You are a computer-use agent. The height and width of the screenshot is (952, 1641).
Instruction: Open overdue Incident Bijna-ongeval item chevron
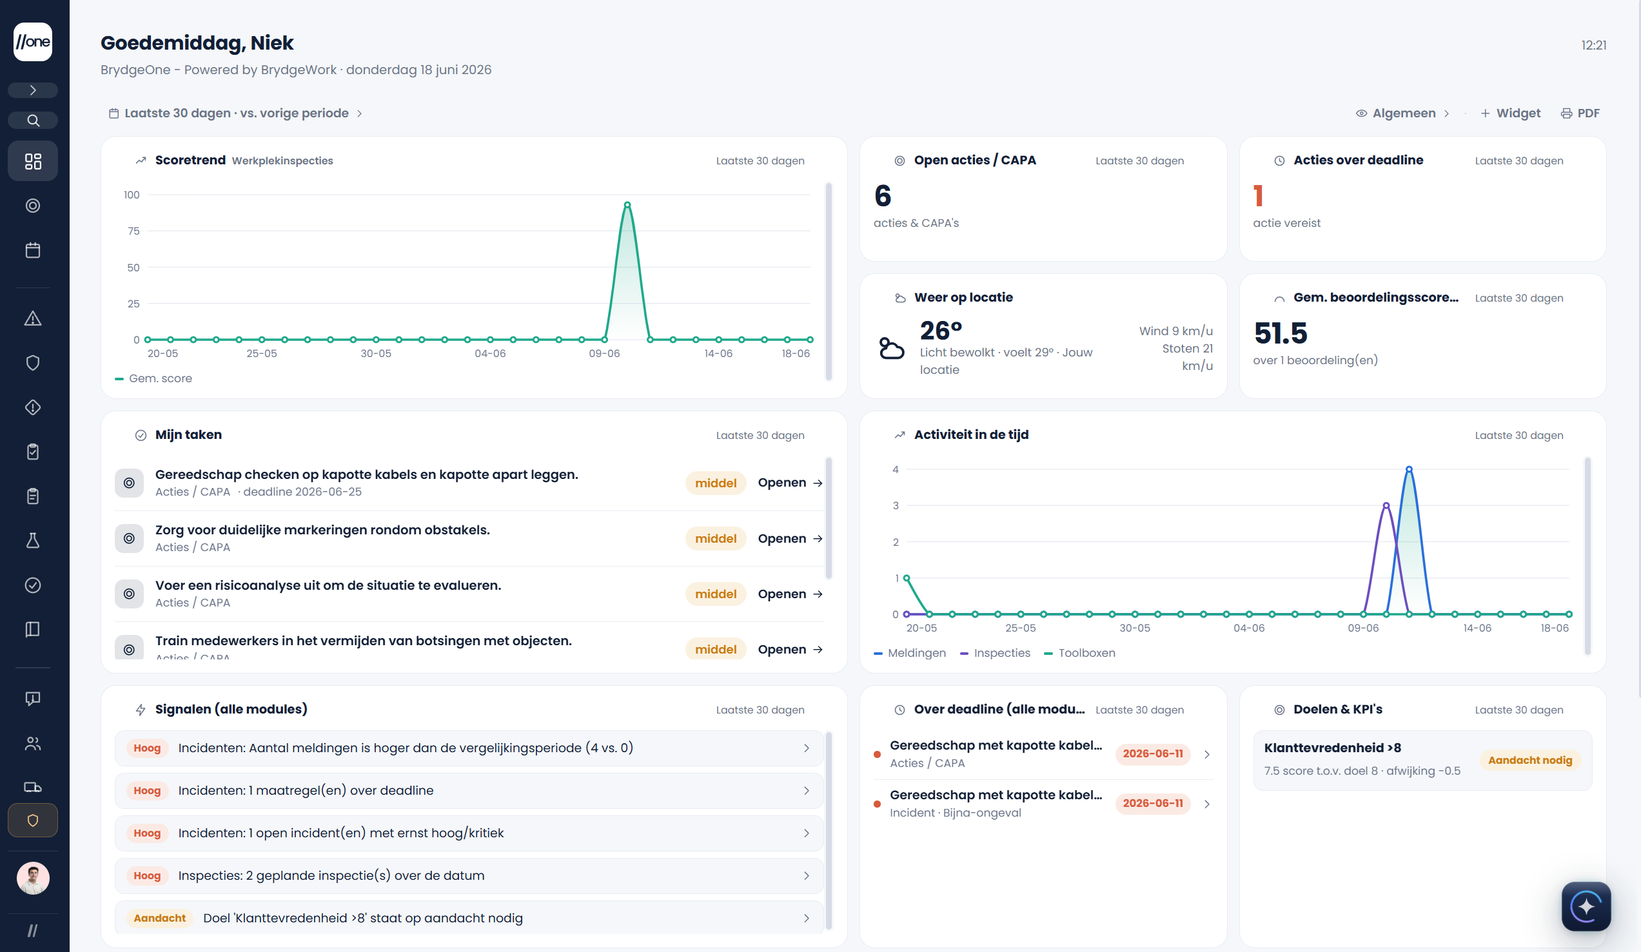coord(1206,804)
